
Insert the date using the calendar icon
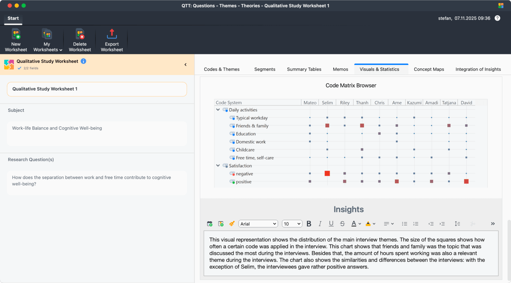[x=210, y=224]
